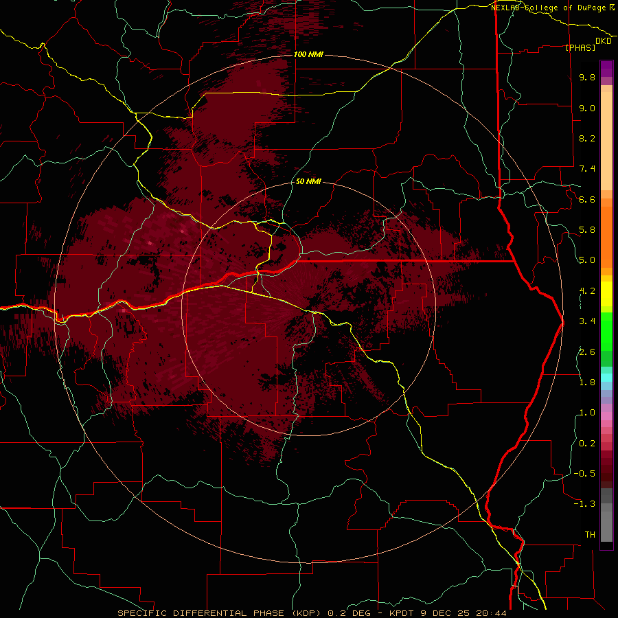Viewport: 618px width, 618px height.
Task: Click the TH threshold label on scale
Action: [590, 535]
